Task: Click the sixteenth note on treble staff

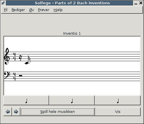Action: tap(27, 60)
